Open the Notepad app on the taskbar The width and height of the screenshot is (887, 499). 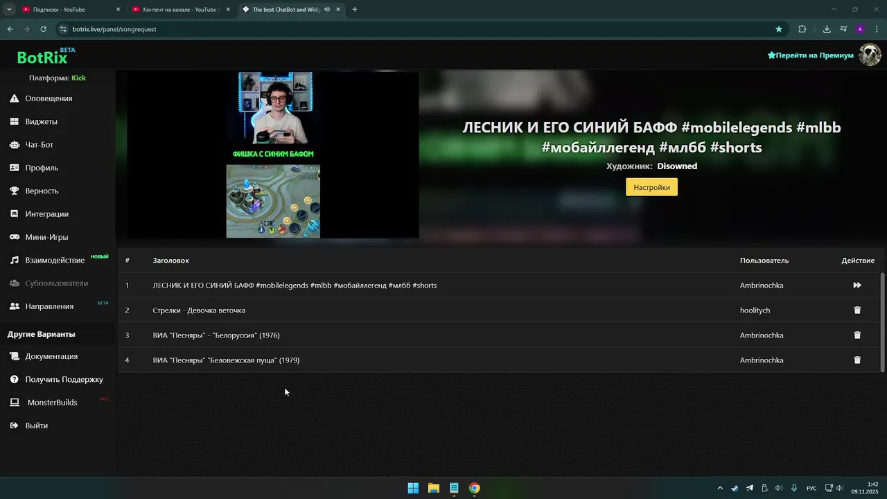coord(454,488)
